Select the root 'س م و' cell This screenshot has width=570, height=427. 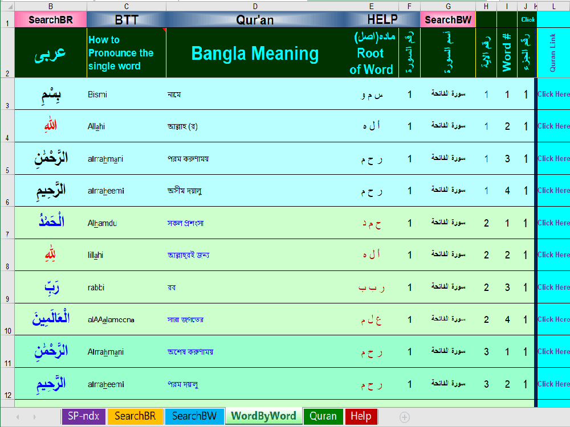pos(371,94)
